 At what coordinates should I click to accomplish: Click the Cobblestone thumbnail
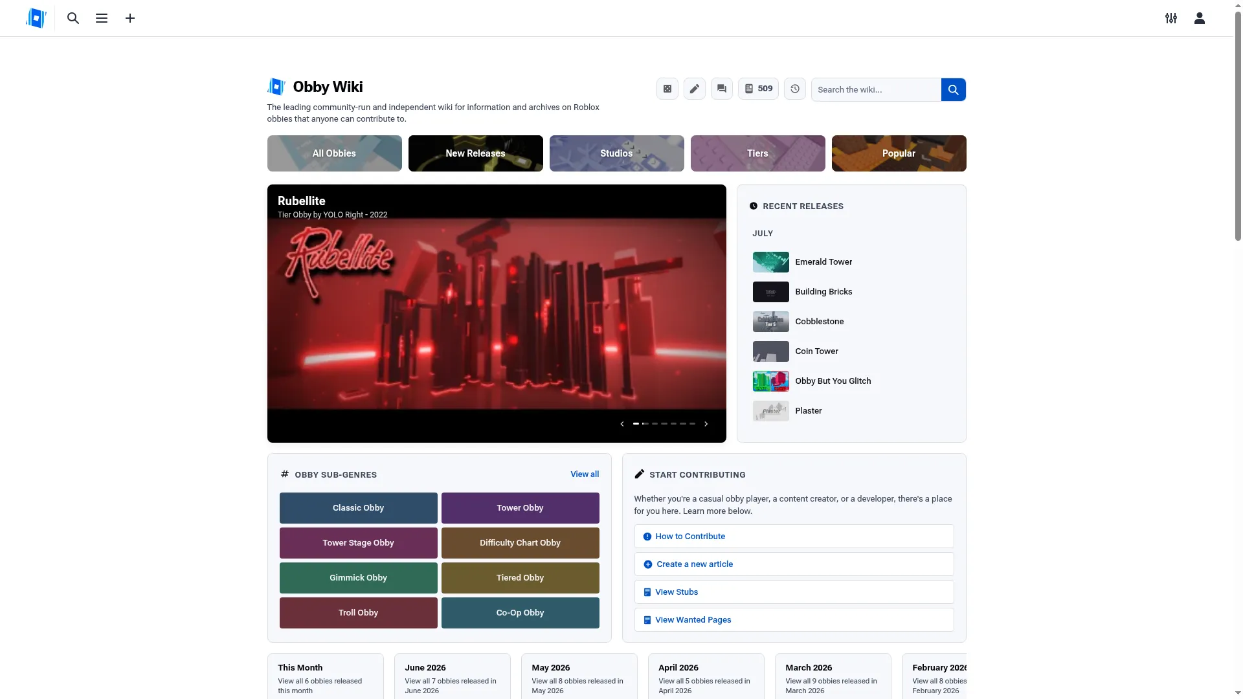tap(771, 322)
